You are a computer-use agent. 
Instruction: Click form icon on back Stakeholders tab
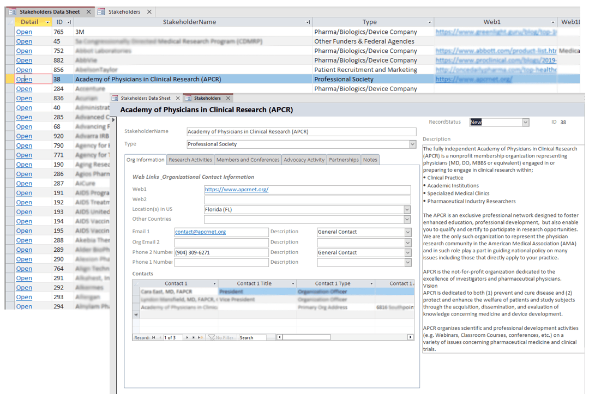101,11
